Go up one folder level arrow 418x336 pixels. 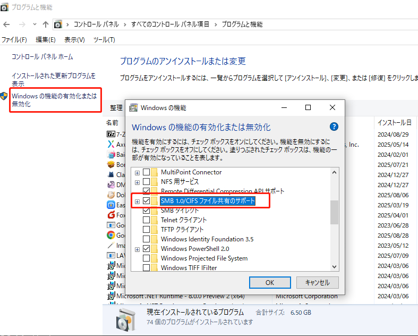pyautogui.click(x=46, y=24)
